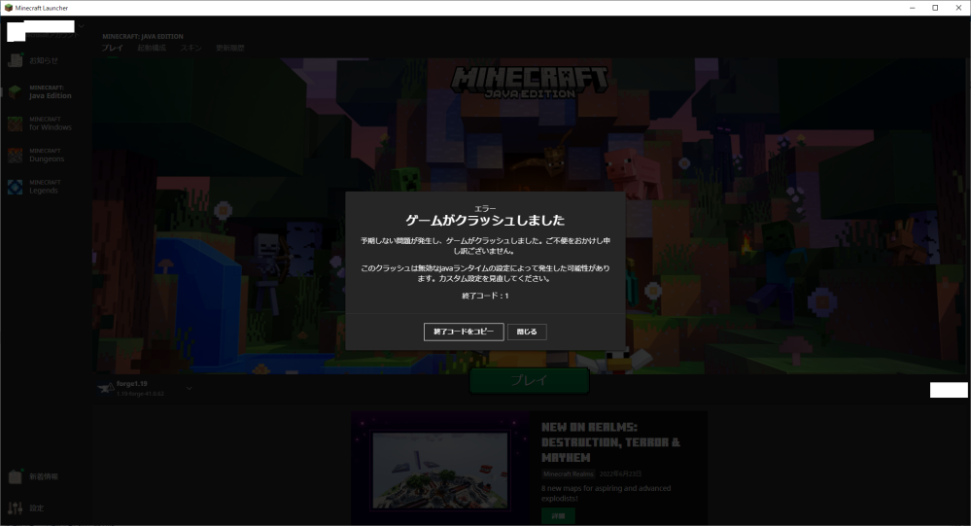Expand the forge1.19 profile selector
This screenshot has width=971, height=526.
[189, 389]
